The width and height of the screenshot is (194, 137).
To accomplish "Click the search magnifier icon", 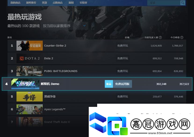I will pos(183,2).
